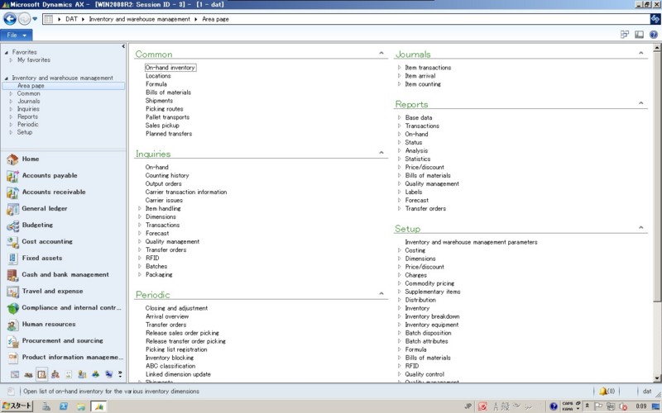Open the File menu
This screenshot has height=413, width=662.
pos(16,35)
